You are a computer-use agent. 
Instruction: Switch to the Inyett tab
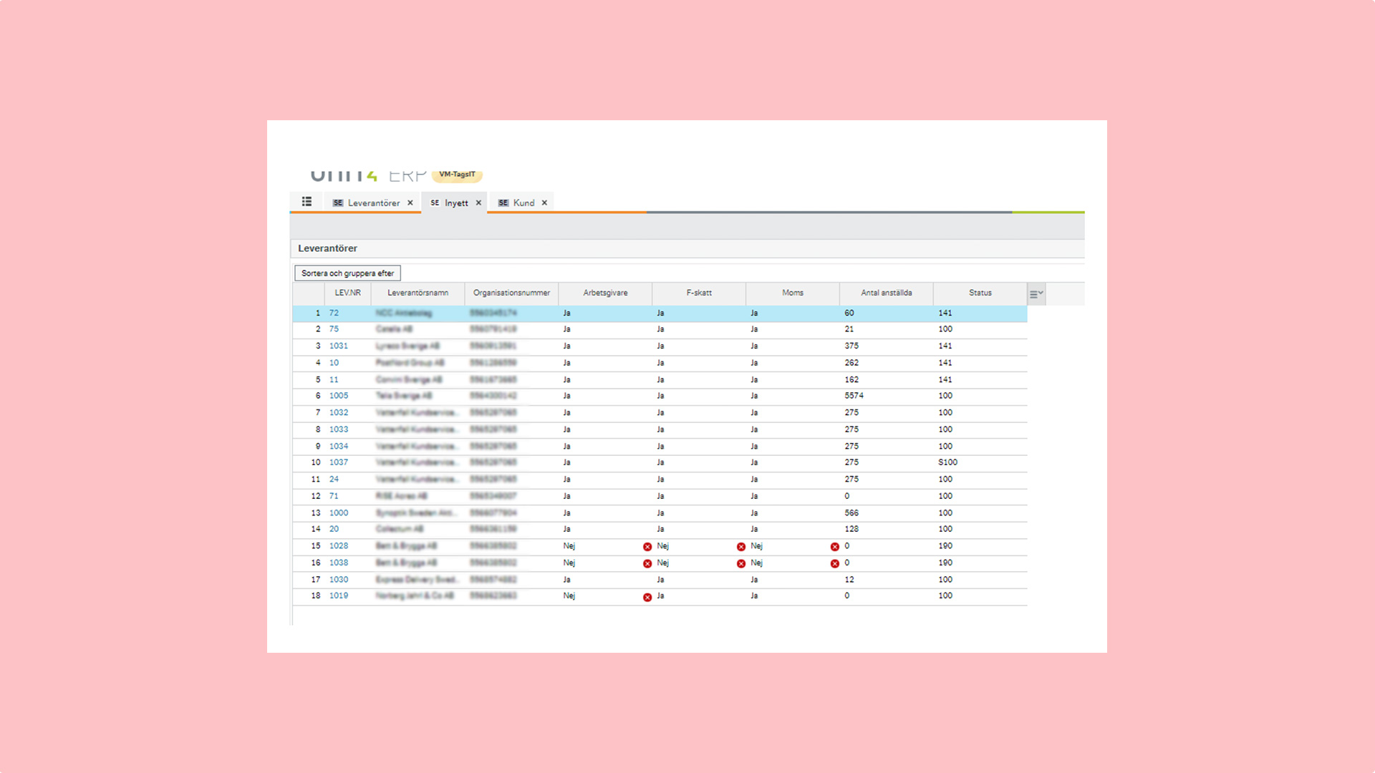tap(456, 203)
